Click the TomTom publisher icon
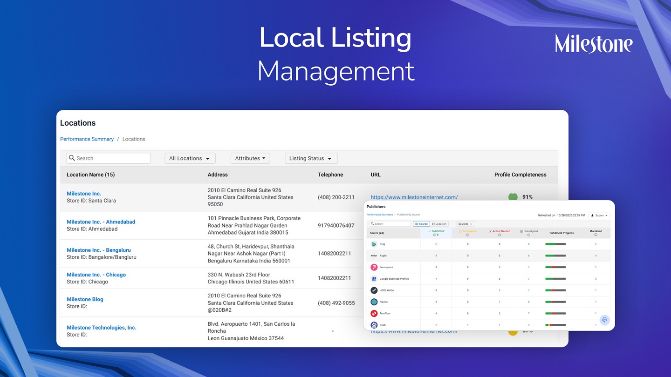671x377 pixels. (x=374, y=314)
